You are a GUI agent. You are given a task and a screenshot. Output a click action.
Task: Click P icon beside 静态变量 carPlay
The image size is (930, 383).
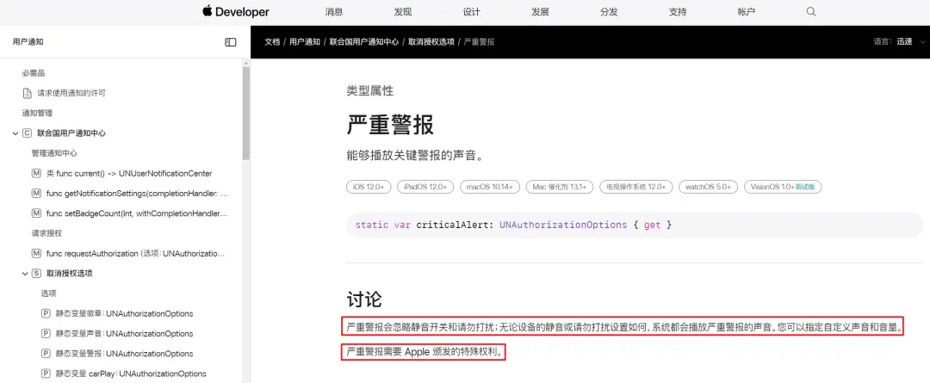46,374
